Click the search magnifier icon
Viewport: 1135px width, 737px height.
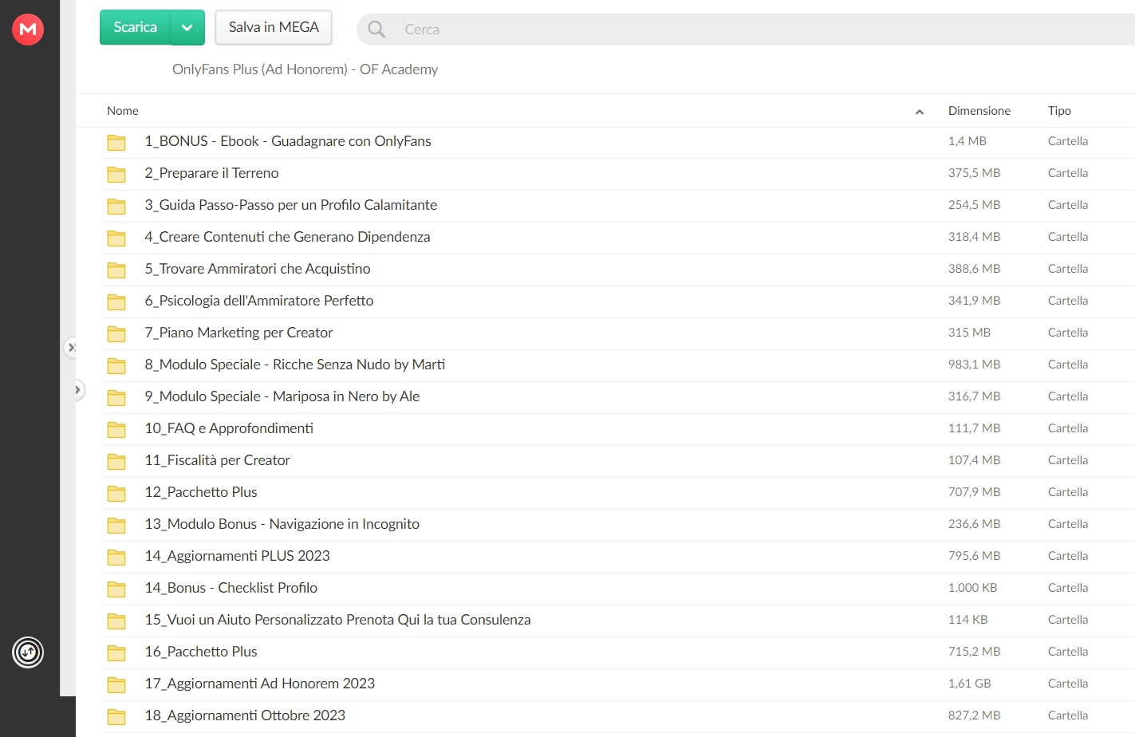coord(376,30)
